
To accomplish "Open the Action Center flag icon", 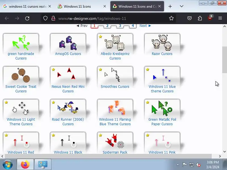I will 184,165.
